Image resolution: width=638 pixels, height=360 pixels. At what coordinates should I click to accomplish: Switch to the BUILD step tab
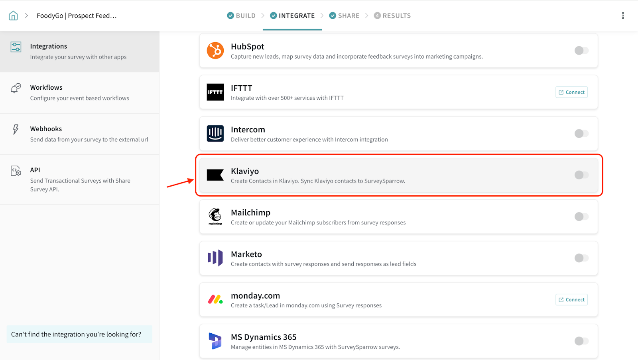pyautogui.click(x=241, y=16)
